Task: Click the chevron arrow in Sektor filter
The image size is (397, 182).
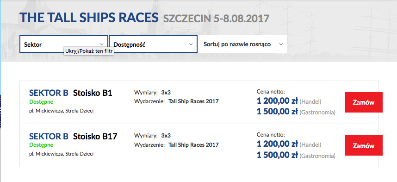Action: coord(101,44)
